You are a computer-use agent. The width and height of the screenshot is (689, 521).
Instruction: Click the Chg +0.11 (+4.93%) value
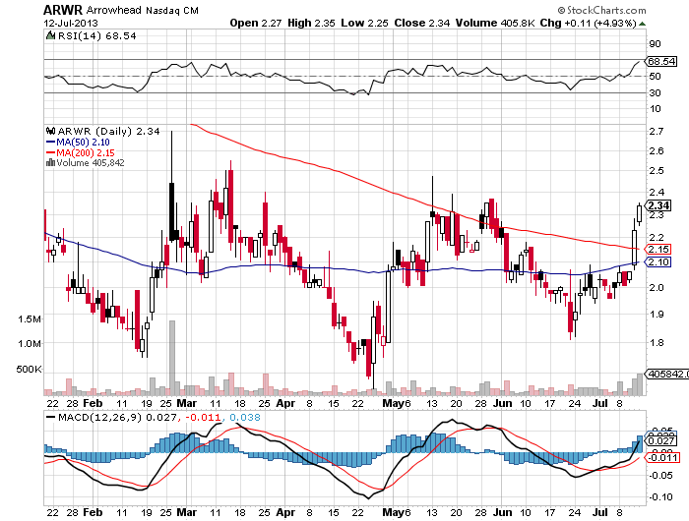588,23
